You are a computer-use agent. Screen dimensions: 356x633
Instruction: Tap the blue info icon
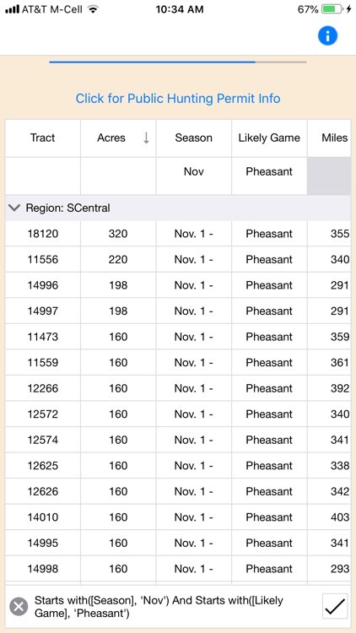coord(327,36)
